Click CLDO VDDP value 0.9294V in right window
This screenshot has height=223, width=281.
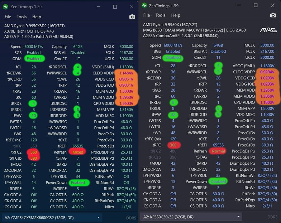267,72
